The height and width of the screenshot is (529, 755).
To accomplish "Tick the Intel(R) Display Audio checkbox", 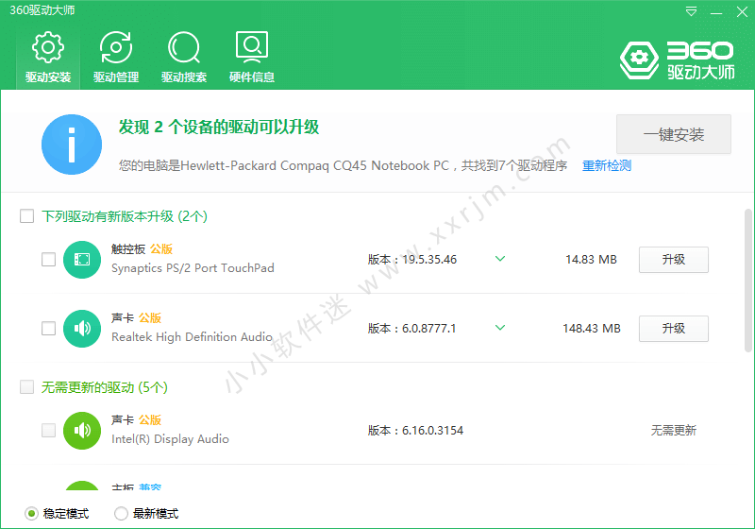I will [49, 430].
